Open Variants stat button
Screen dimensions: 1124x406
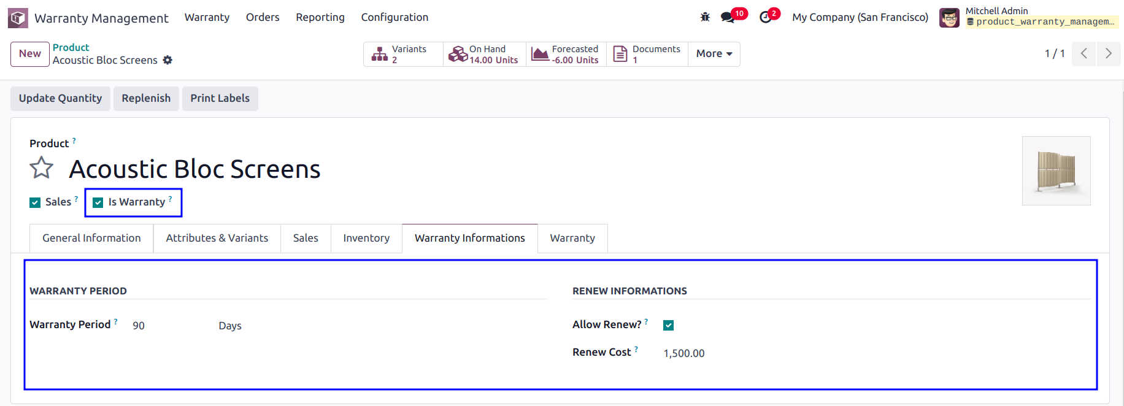(403, 54)
